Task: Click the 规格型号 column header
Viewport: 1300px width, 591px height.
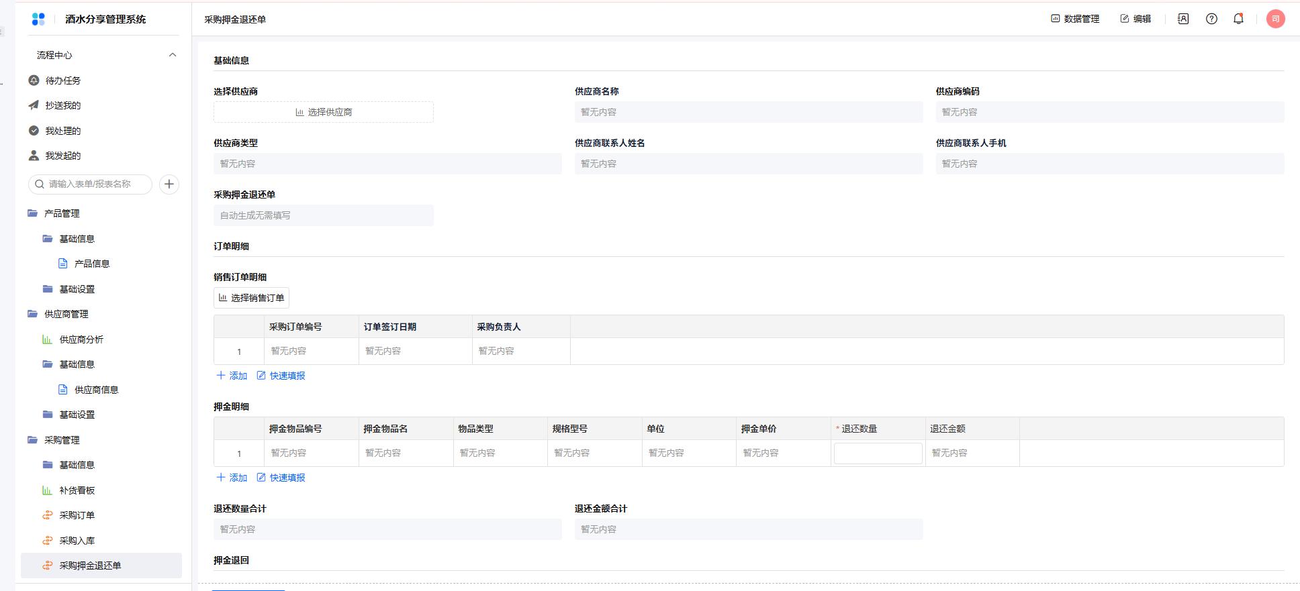Action: coord(594,429)
